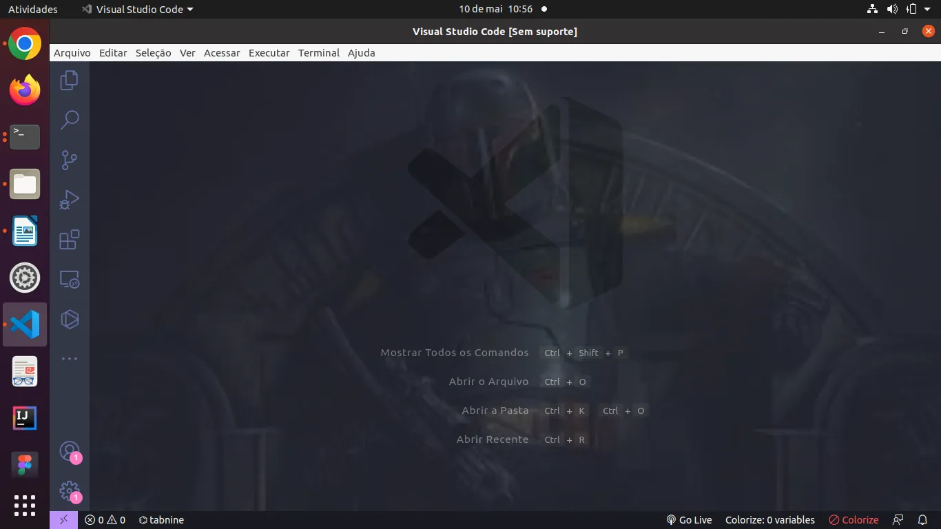
Task: Open Figma from dock
Action: [25, 465]
